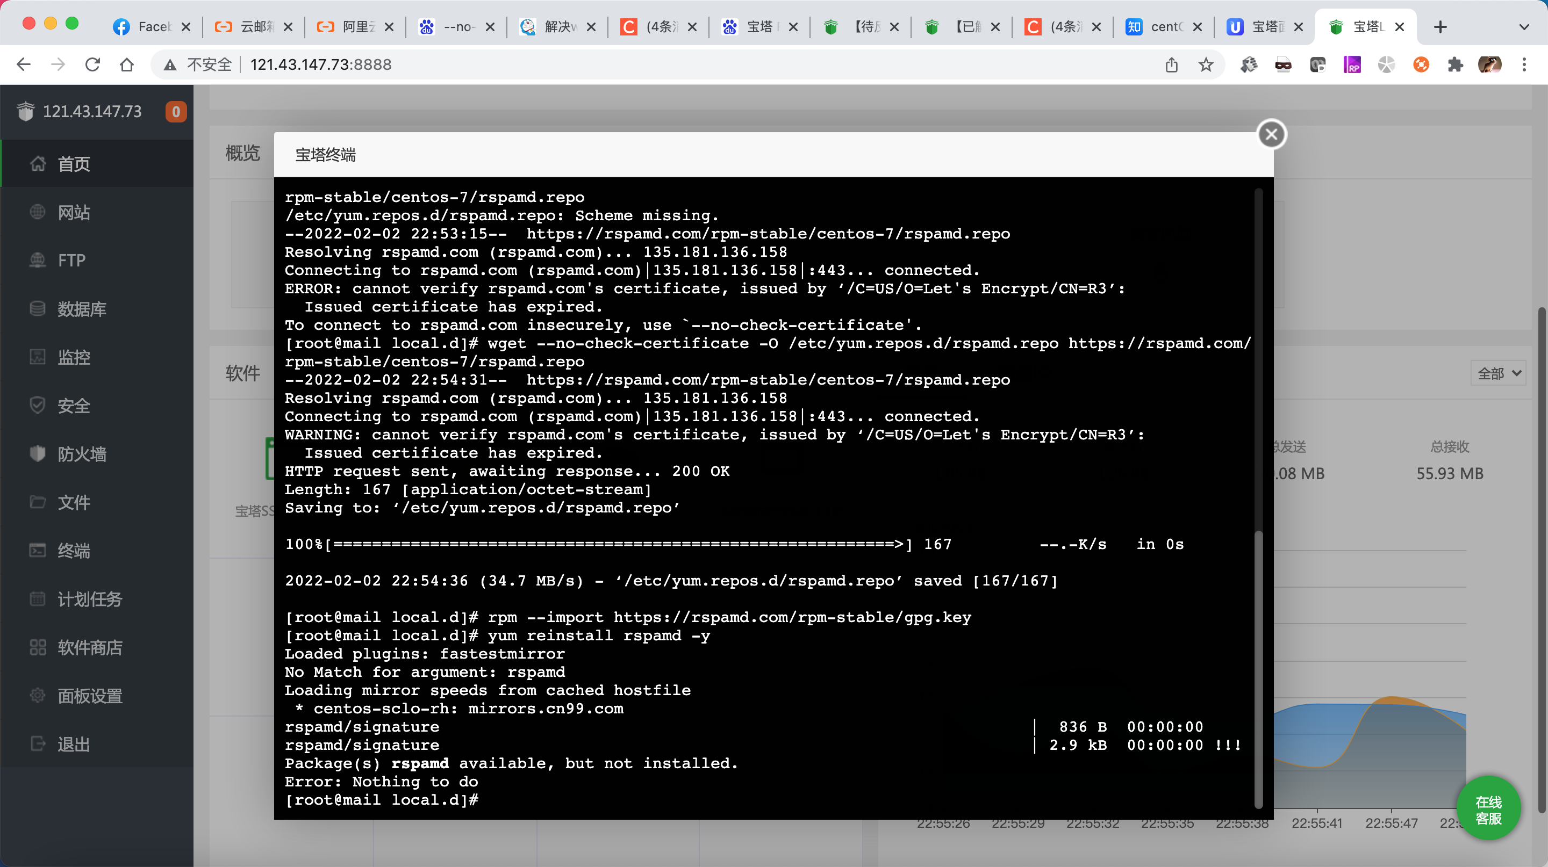The width and height of the screenshot is (1548, 867).
Task: Go back with the browser back arrow
Action: point(24,64)
